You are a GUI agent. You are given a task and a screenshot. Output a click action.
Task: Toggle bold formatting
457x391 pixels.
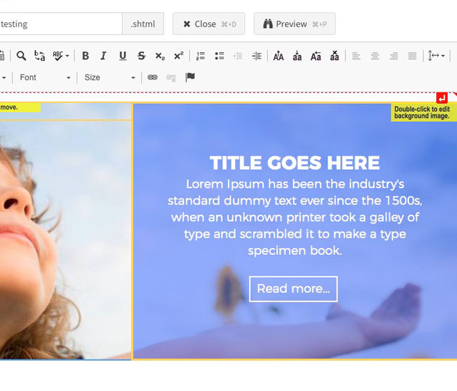[x=85, y=56]
